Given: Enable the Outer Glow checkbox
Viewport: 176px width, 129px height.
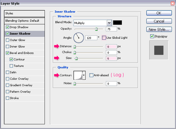Looking at the screenshot, I should point(7,40).
